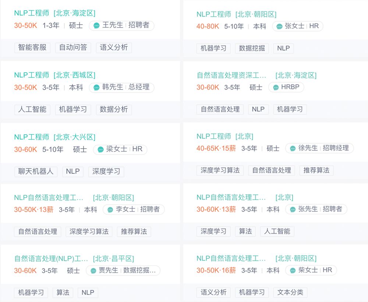Open chat with 韩先生 总经理 via icon
368x302 pixels.
pos(96,88)
